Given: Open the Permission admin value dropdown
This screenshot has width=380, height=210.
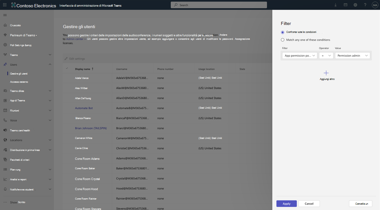Looking at the screenshot, I should (352, 56).
